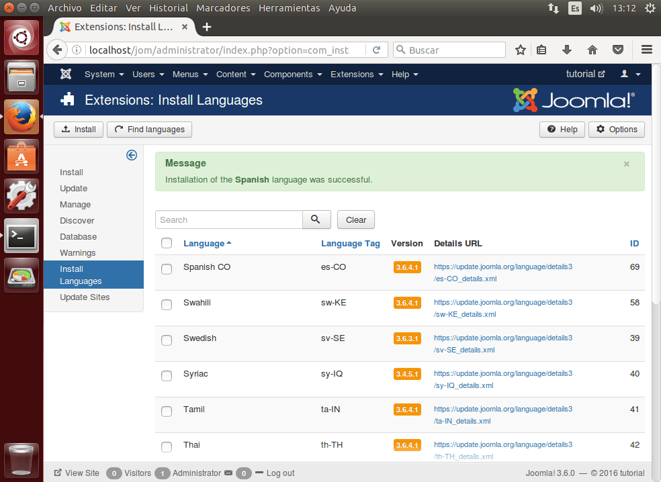The width and height of the screenshot is (661, 482).
Task: Click the Find languages button
Action: pyautogui.click(x=150, y=130)
